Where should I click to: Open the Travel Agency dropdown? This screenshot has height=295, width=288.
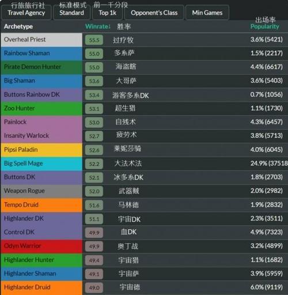pos(26,13)
